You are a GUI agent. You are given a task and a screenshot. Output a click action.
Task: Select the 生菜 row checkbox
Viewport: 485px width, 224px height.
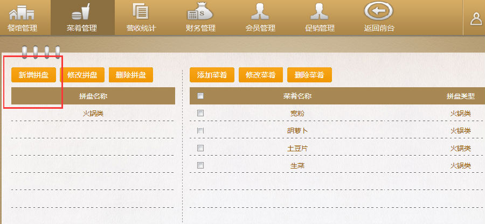(200, 165)
